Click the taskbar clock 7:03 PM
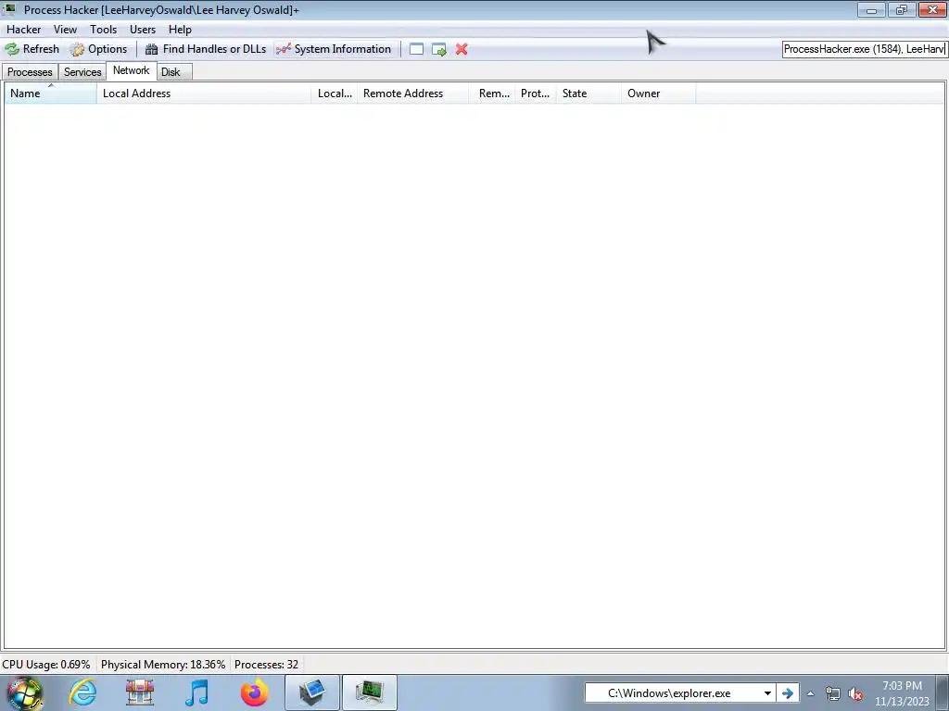This screenshot has height=711, width=949. pyautogui.click(x=902, y=693)
